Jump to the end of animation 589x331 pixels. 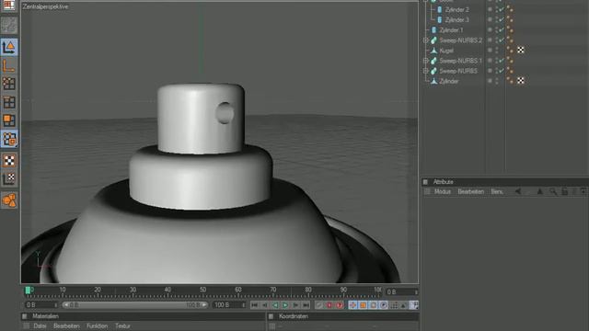click(306, 305)
